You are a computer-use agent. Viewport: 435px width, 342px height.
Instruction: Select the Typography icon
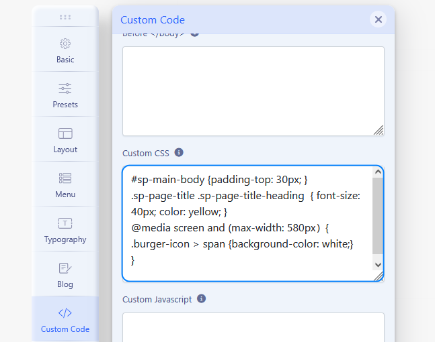[65, 223]
